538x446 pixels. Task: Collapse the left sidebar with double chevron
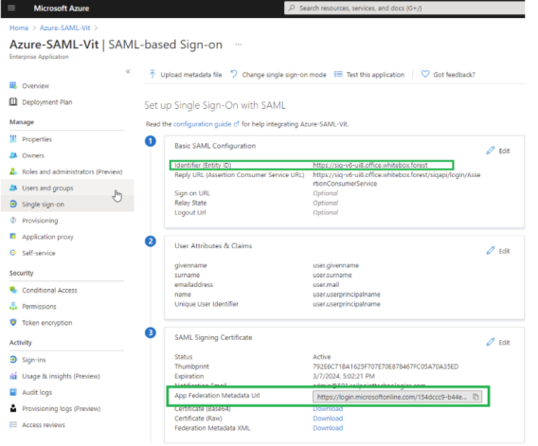click(128, 71)
